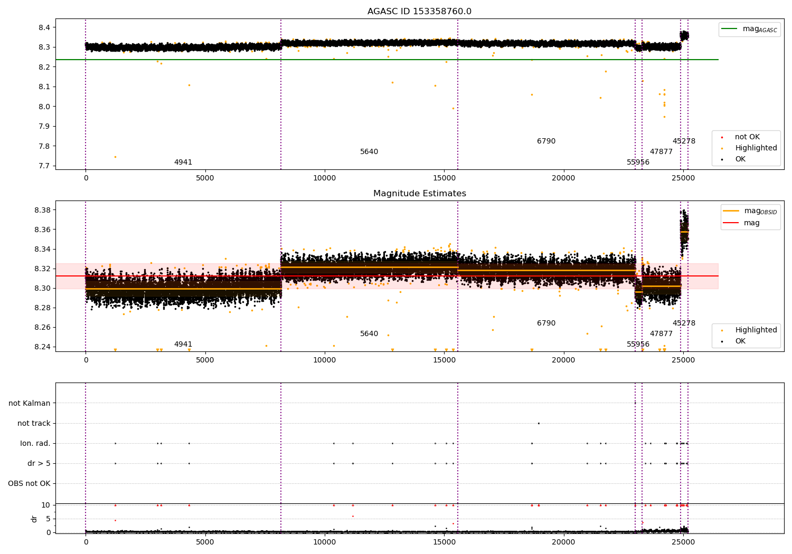
Task: Click the 10000 x-tick of the top plot
Action: 324,178
